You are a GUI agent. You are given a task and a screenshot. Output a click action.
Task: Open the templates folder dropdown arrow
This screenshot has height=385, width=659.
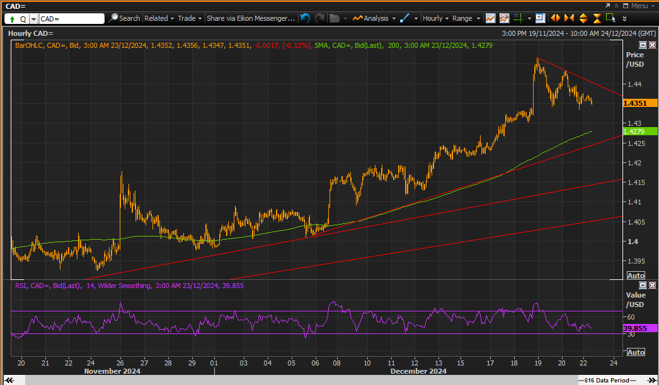click(345, 18)
